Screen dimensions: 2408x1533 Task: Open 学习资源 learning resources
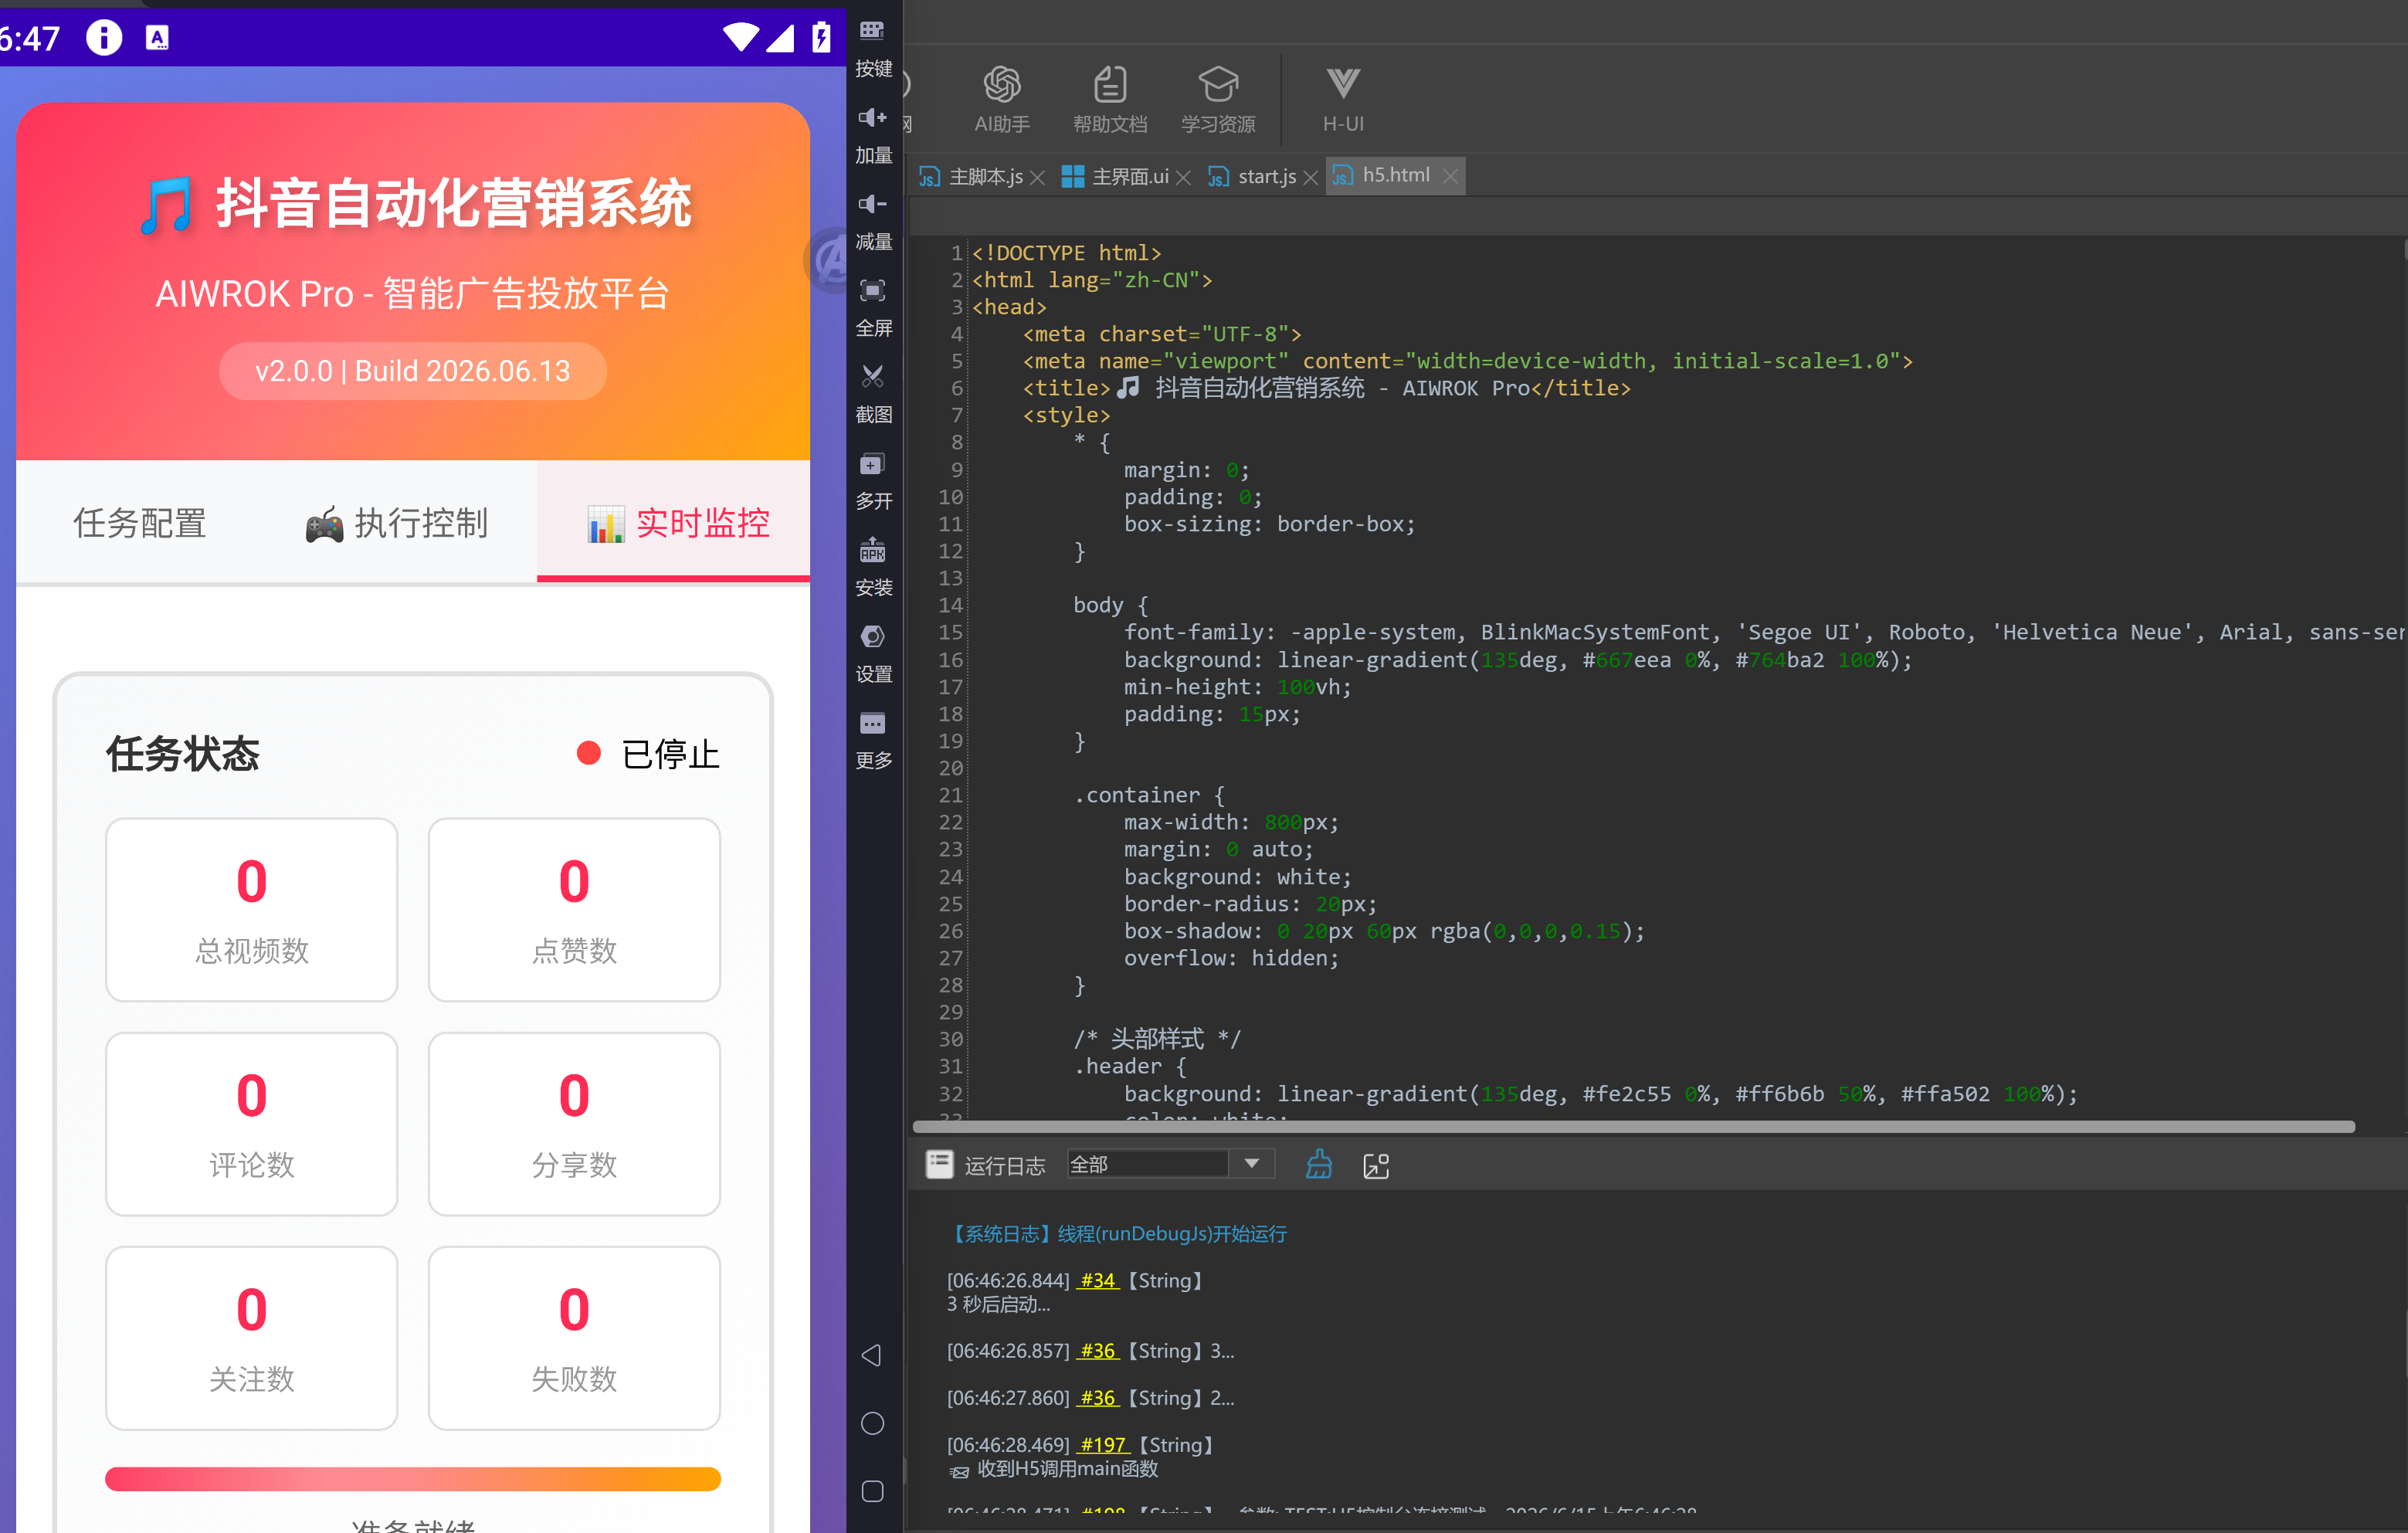click(x=1217, y=98)
